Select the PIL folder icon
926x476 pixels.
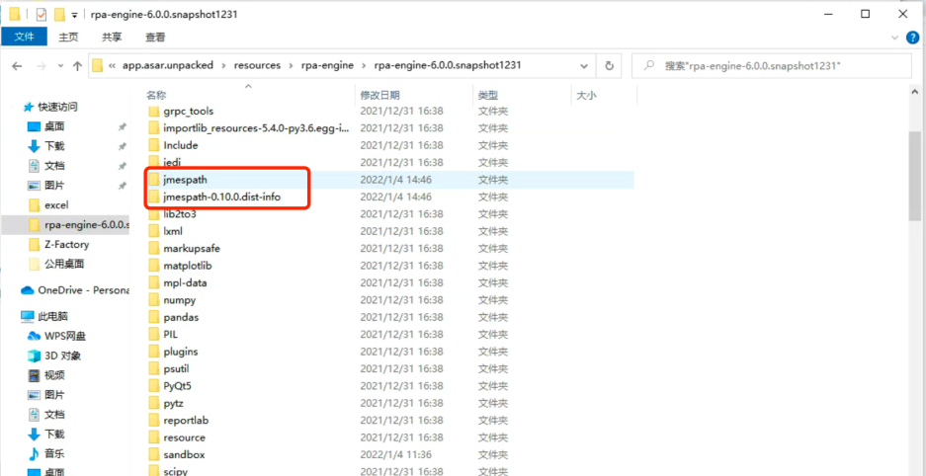(153, 334)
